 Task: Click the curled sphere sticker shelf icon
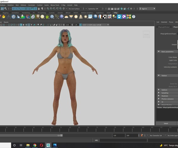[33, 17]
